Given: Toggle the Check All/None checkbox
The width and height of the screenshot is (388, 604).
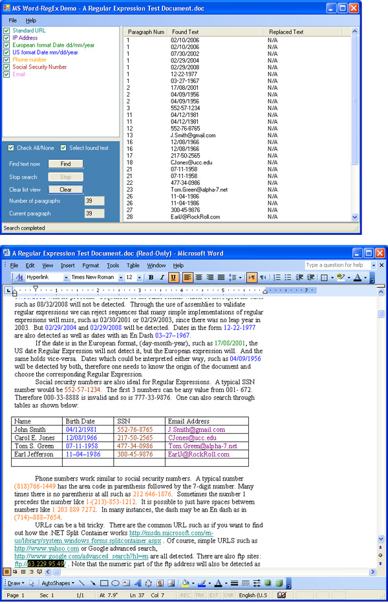Looking at the screenshot, I should pos(11,148).
